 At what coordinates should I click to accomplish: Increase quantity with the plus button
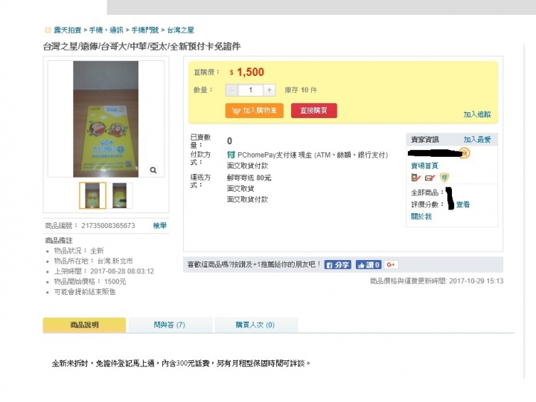(269, 90)
